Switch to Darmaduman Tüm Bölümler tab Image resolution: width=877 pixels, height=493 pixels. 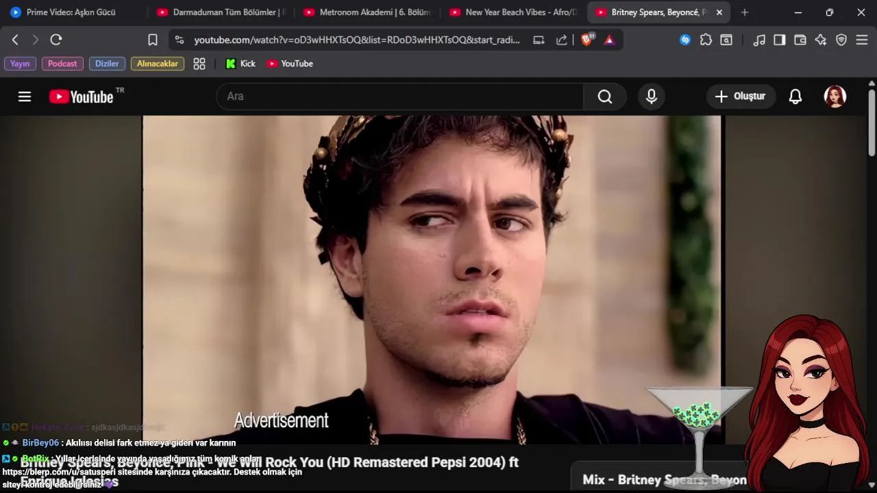click(221, 12)
